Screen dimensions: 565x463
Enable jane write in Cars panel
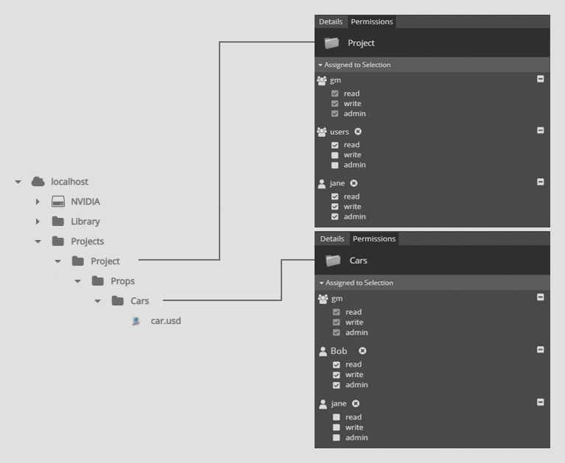click(336, 428)
